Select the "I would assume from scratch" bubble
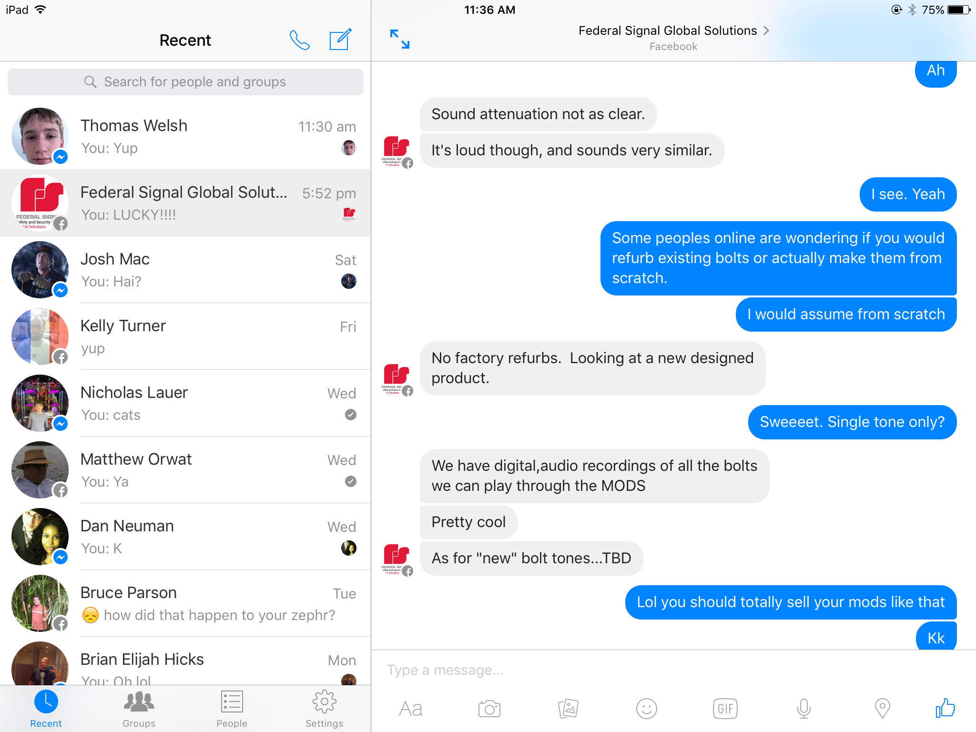The image size is (976, 732). [x=846, y=315]
